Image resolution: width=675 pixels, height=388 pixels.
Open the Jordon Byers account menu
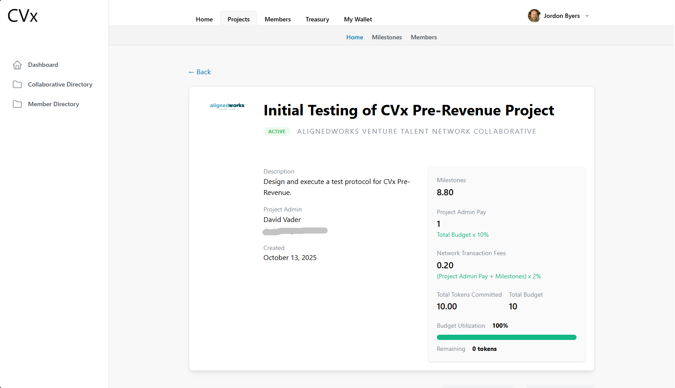pos(562,16)
